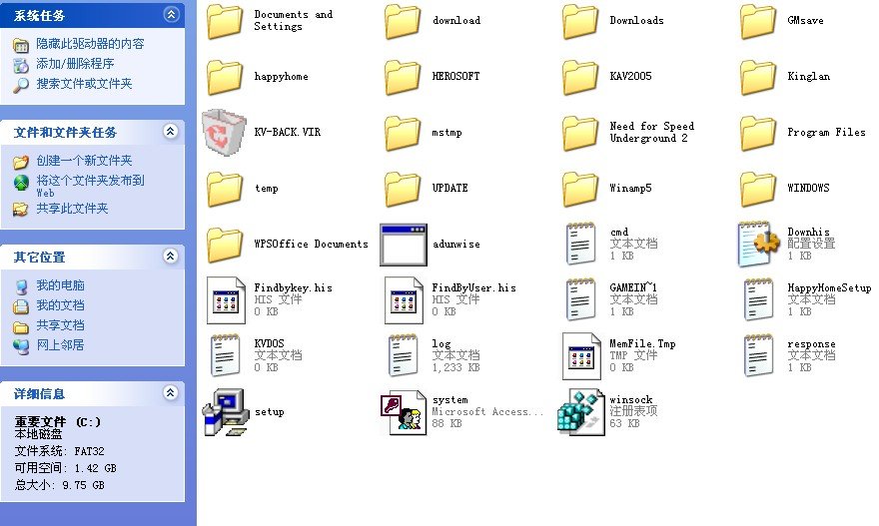Image resolution: width=879 pixels, height=526 pixels.
Task: Open 网上邻居 from other places
Action: coord(60,345)
